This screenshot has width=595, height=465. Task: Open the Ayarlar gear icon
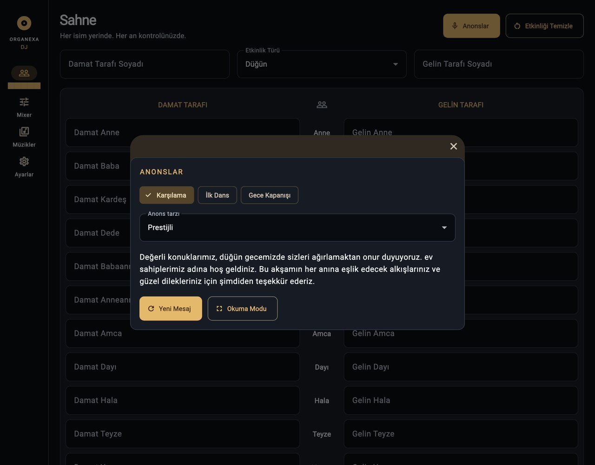click(x=24, y=161)
